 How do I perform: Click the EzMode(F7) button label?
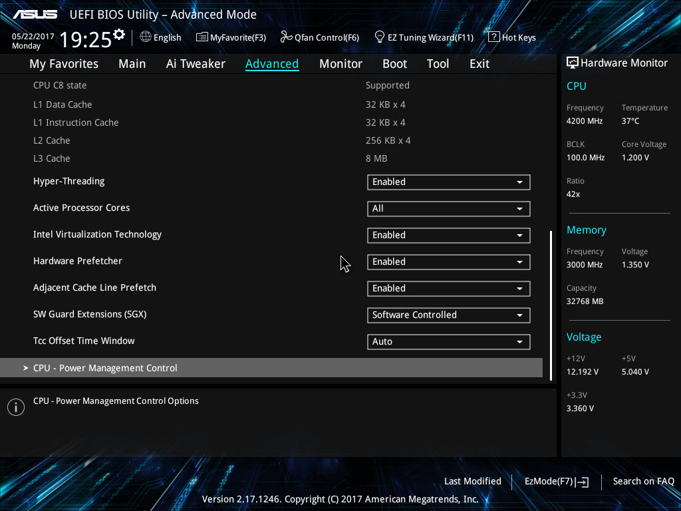tap(549, 482)
